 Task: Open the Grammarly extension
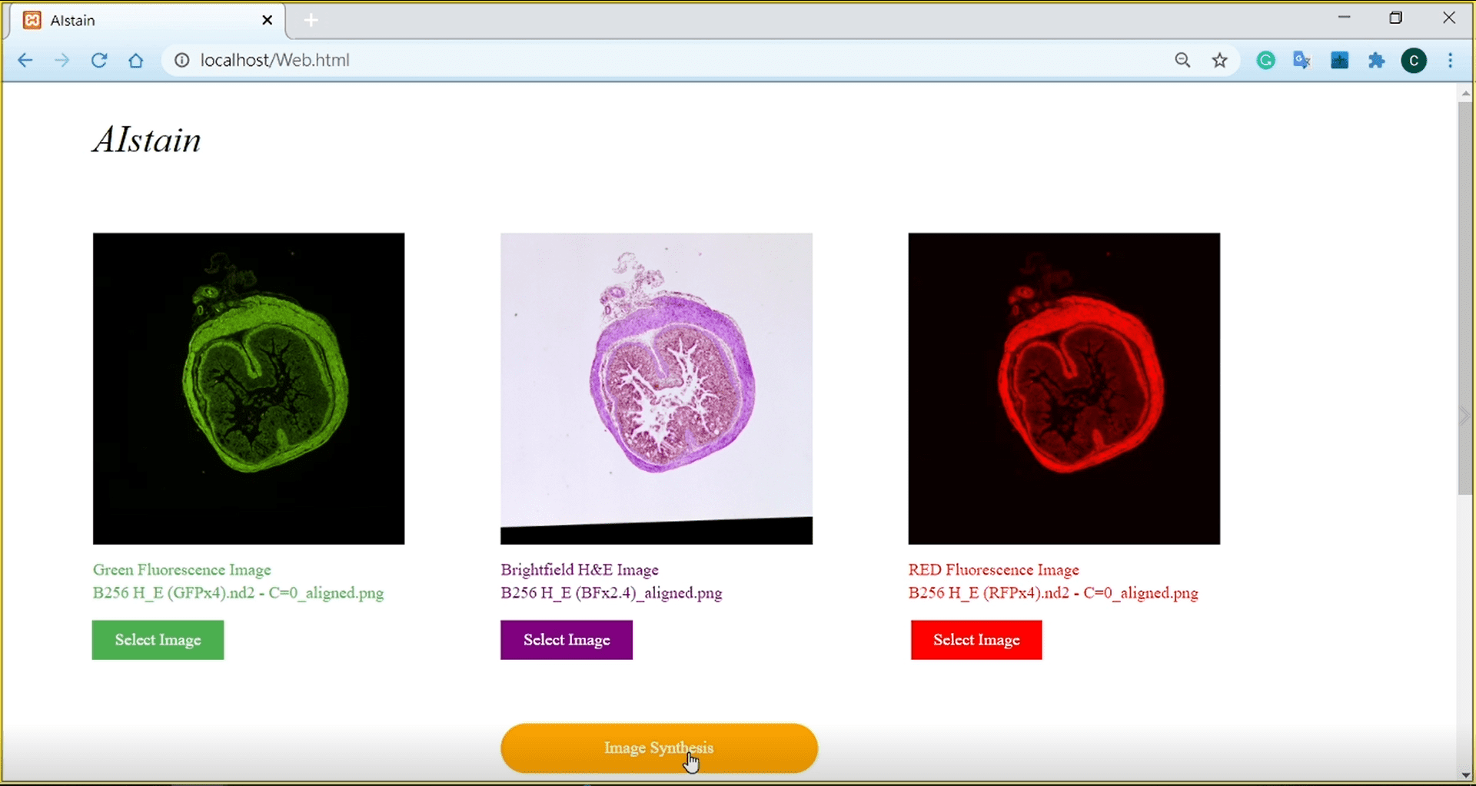[1265, 60]
